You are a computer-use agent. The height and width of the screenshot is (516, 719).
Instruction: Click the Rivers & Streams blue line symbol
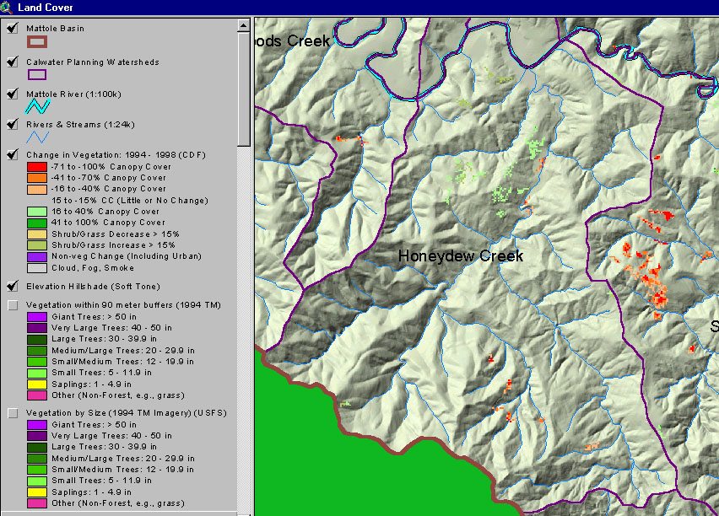[37, 137]
